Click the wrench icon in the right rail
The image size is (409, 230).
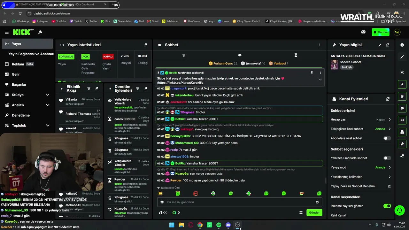pos(402,144)
